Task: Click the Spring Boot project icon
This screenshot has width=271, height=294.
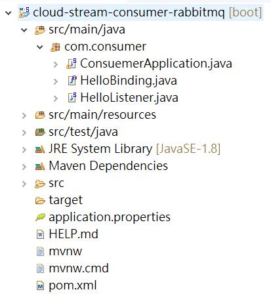Action: 24,12
